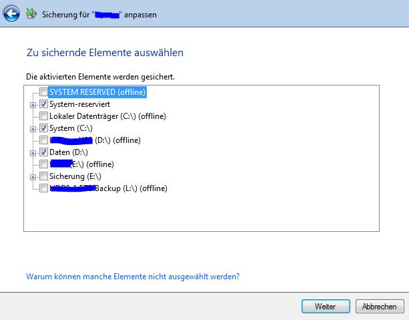
Task: Expand the System-reserviert tree node
Action: (33, 105)
